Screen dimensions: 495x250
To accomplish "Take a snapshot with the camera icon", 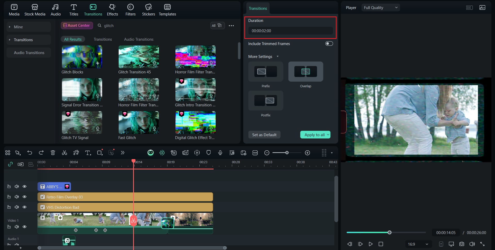I will (x=461, y=244).
